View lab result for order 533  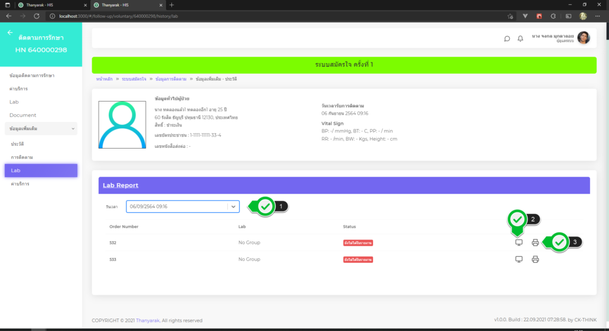tap(519, 260)
